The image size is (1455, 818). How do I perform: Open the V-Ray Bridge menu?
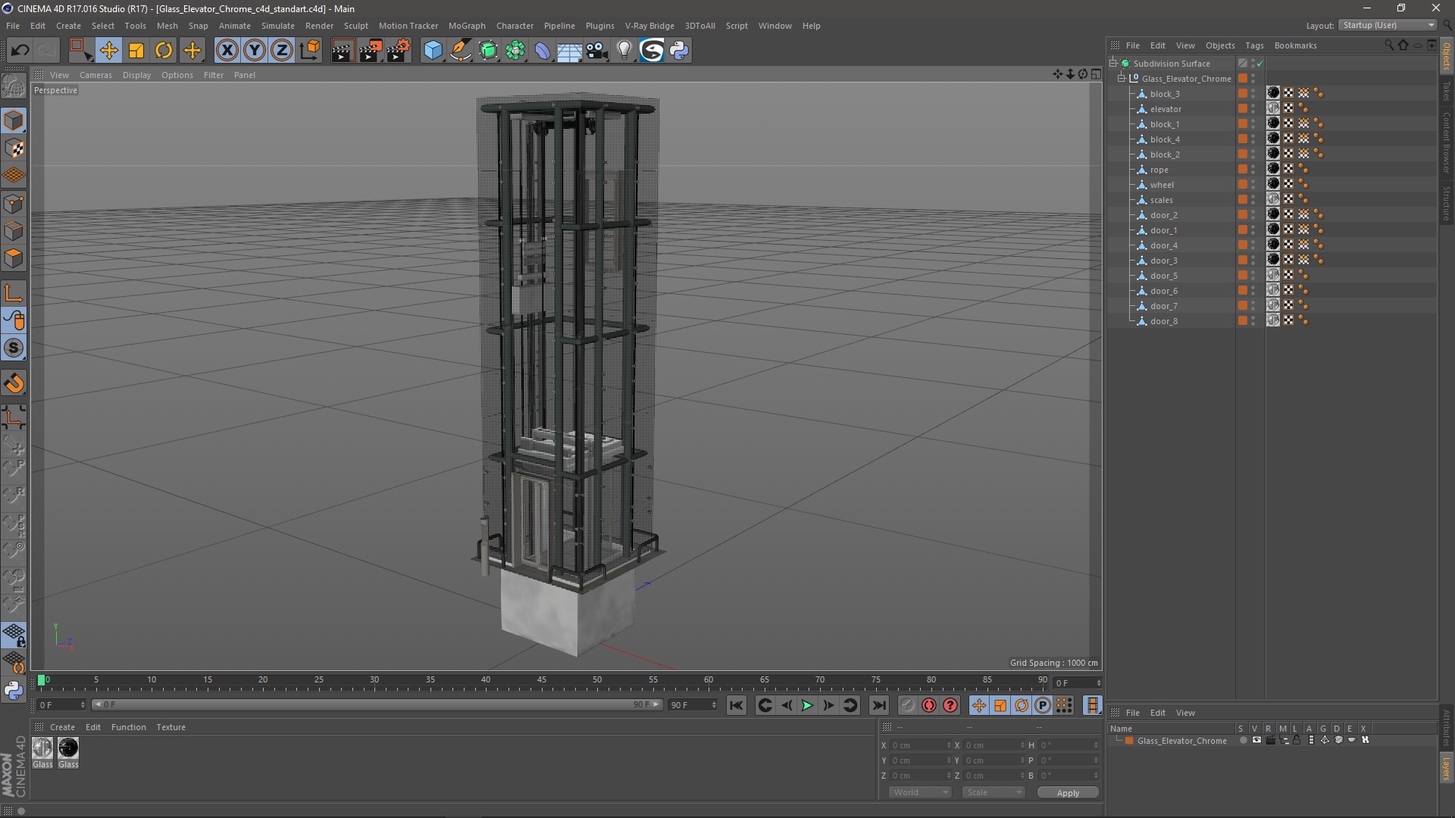pyautogui.click(x=649, y=26)
